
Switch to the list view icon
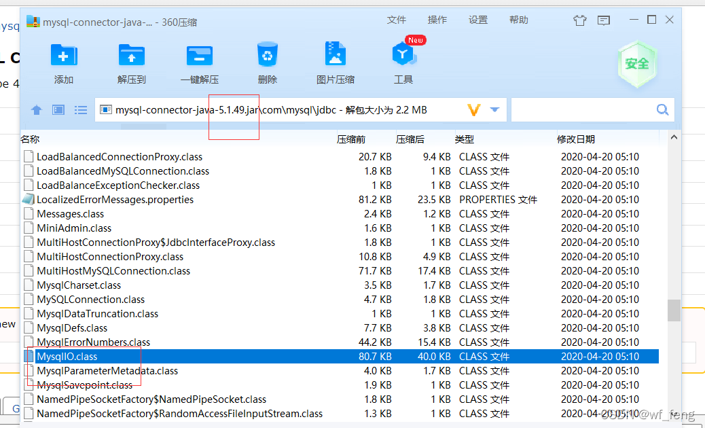[x=81, y=109]
